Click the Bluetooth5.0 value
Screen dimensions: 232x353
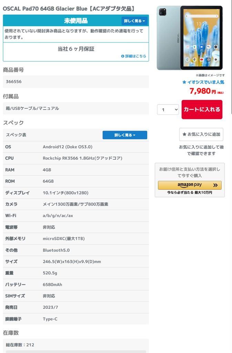[x=56, y=250]
